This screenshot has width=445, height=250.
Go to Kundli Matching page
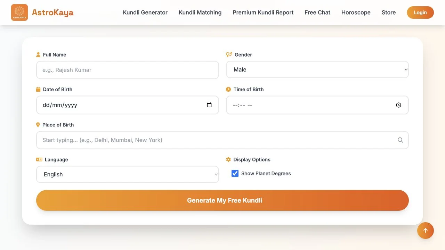200,12
